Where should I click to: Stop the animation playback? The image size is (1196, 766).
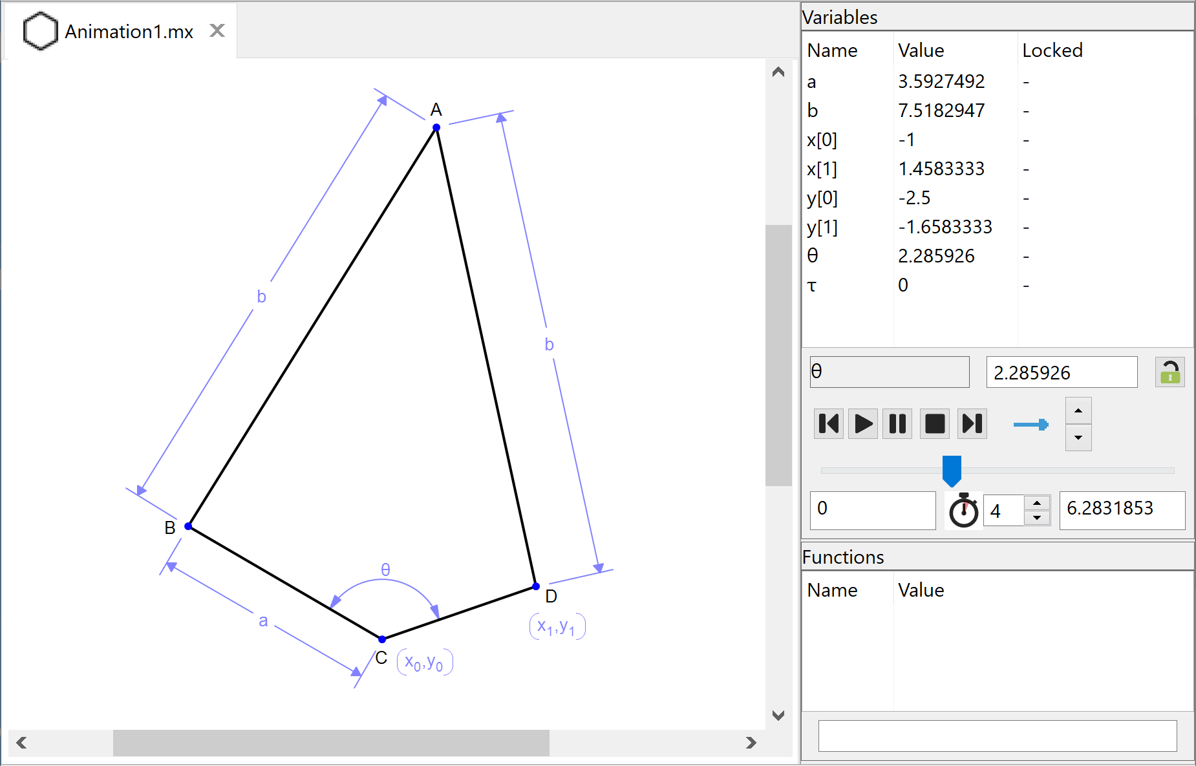[x=935, y=424]
